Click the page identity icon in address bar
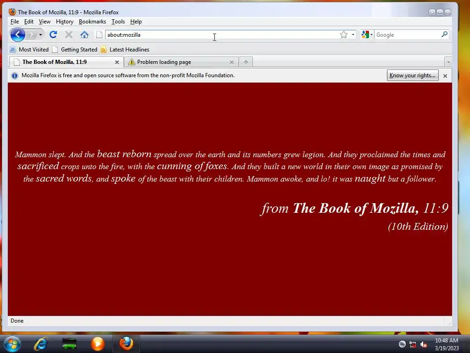Screen dimensions: 470x353 tap(99, 35)
